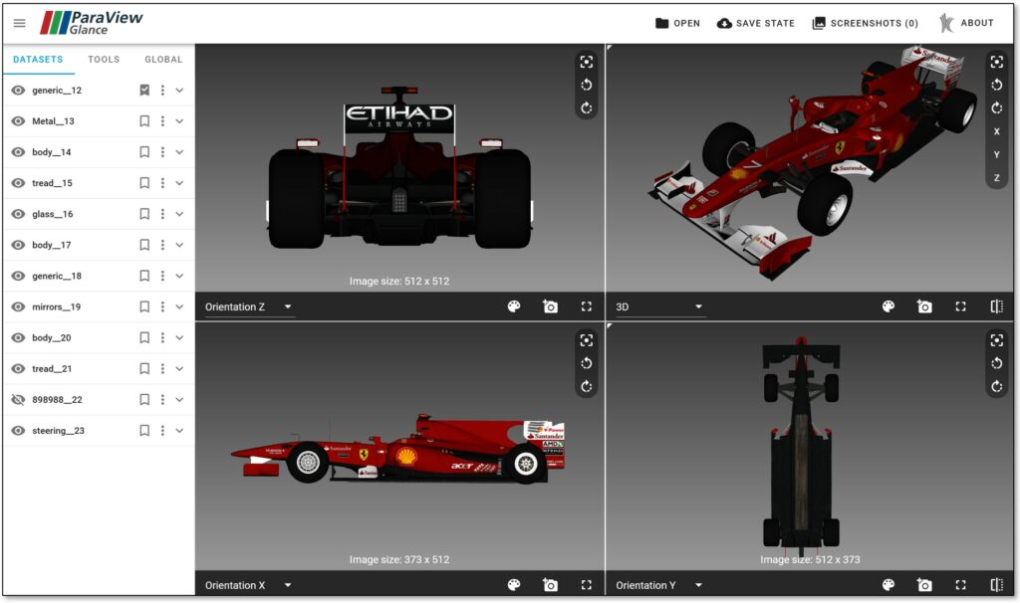This screenshot has width=1020, height=603.
Task: Rotate camera right in the 3D view
Action: pos(996,107)
